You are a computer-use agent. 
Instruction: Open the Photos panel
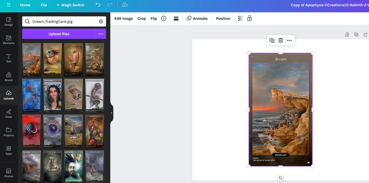click(9, 173)
